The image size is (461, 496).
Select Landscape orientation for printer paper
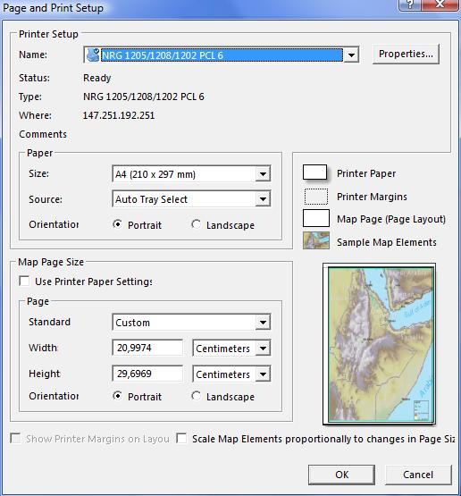coord(196,224)
